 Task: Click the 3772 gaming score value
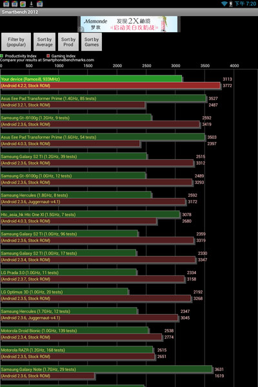click(227, 86)
